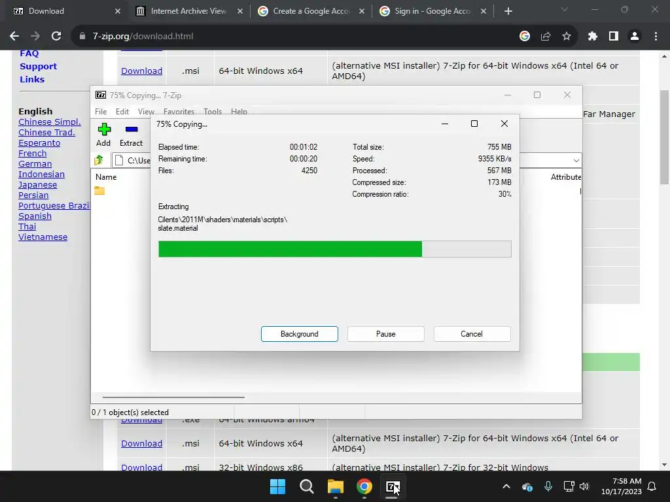Cancel the copying operation

pyautogui.click(x=472, y=334)
